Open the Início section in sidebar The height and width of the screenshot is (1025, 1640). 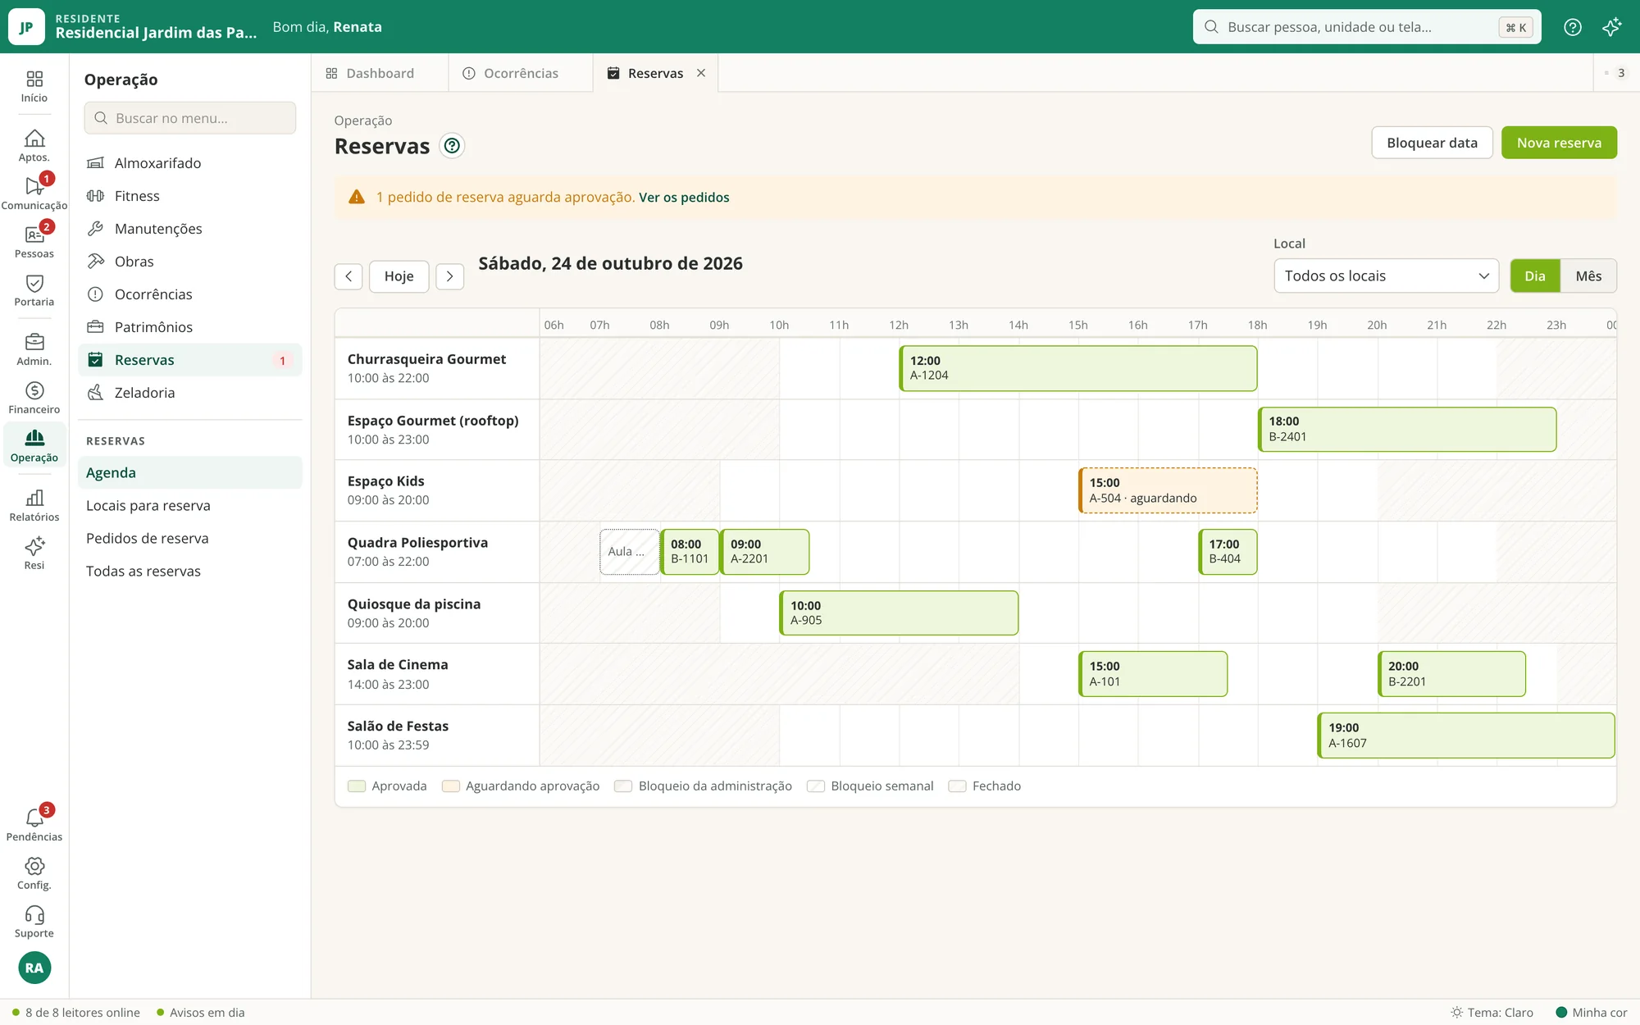pyautogui.click(x=34, y=86)
